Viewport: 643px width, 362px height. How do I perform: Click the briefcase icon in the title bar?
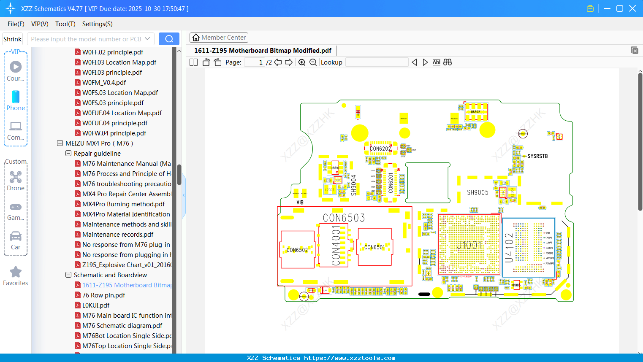590,8
